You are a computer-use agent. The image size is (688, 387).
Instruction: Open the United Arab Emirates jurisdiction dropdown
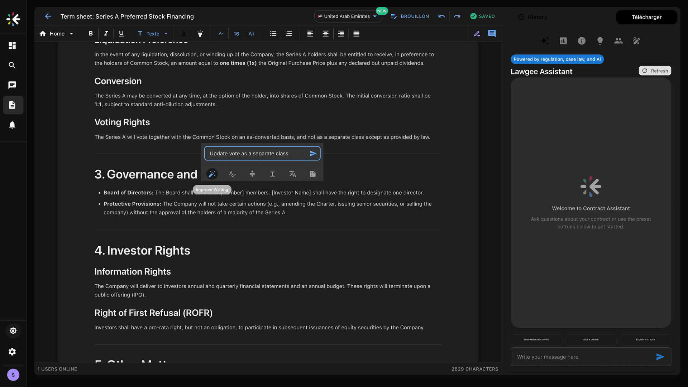(x=347, y=16)
